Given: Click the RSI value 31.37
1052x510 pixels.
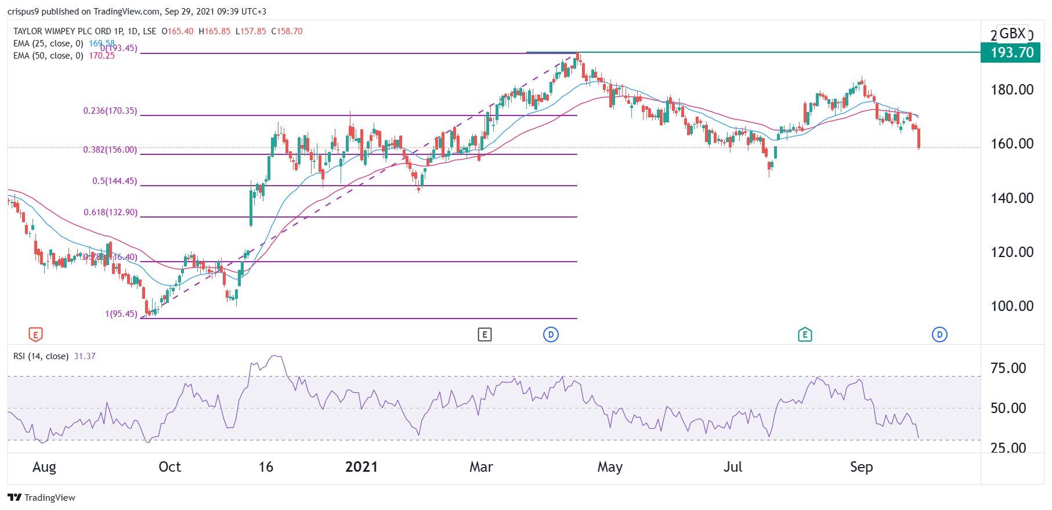Looking at the screenshot, I should click(85, 356).
